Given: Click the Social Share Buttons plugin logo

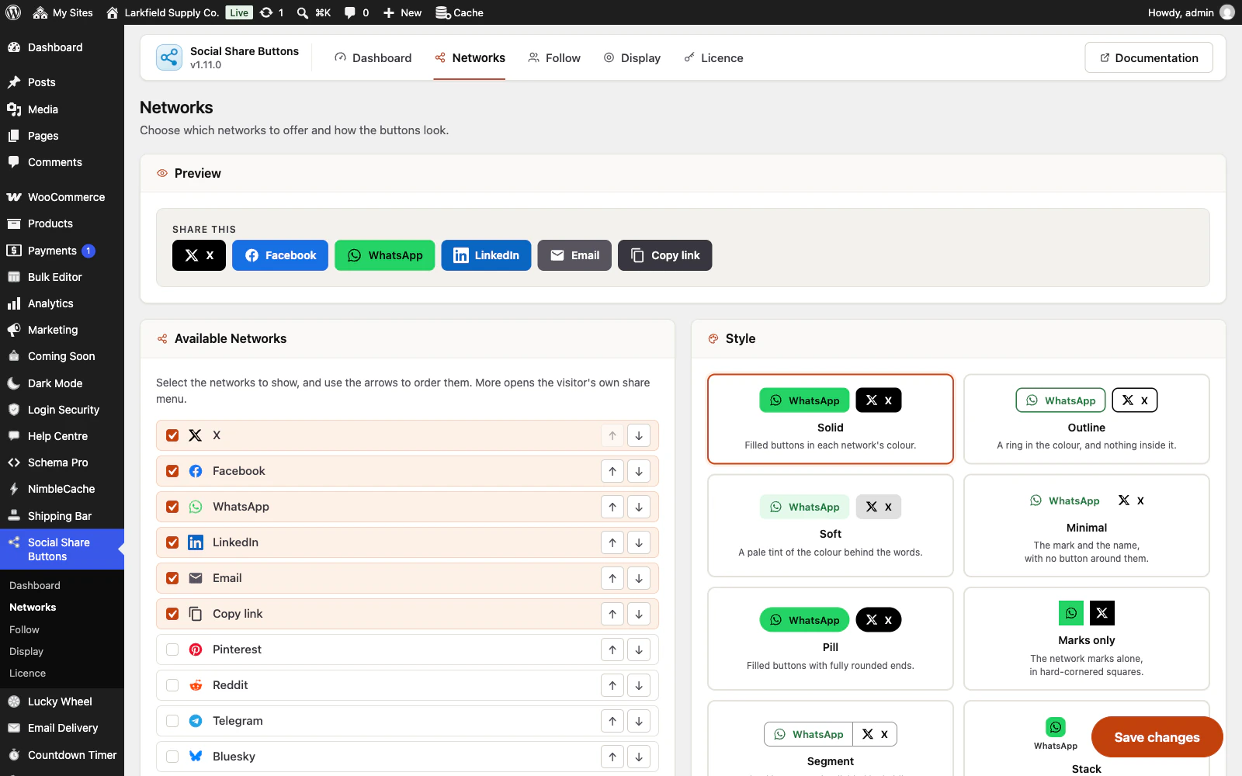Looking at the screenshot, I should 169,57.
